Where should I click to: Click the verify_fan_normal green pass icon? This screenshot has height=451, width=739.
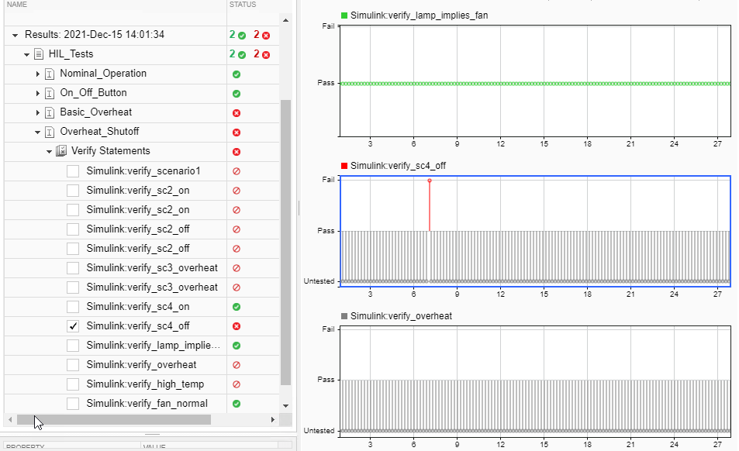pos(237,404)
